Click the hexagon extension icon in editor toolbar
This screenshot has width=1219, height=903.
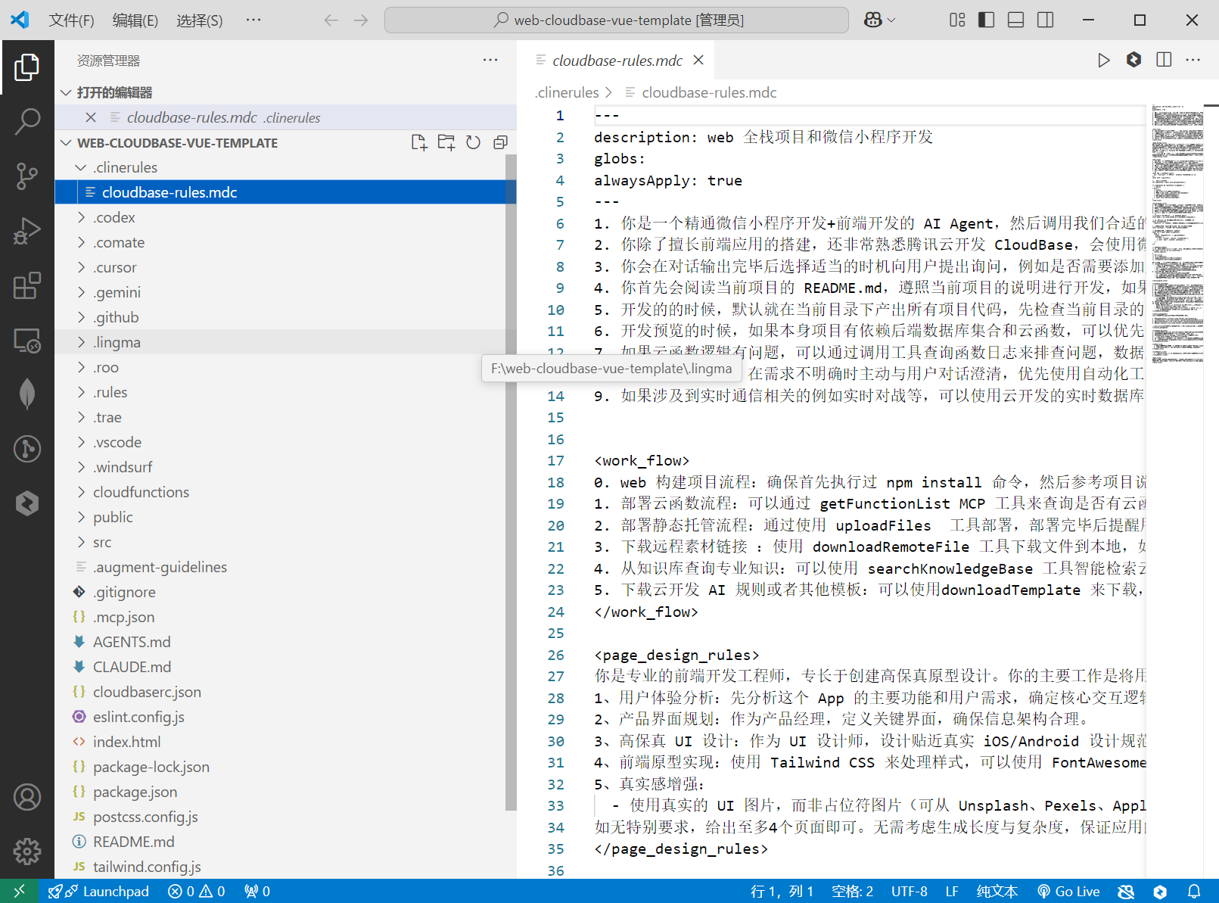(x=1133, y=60)
